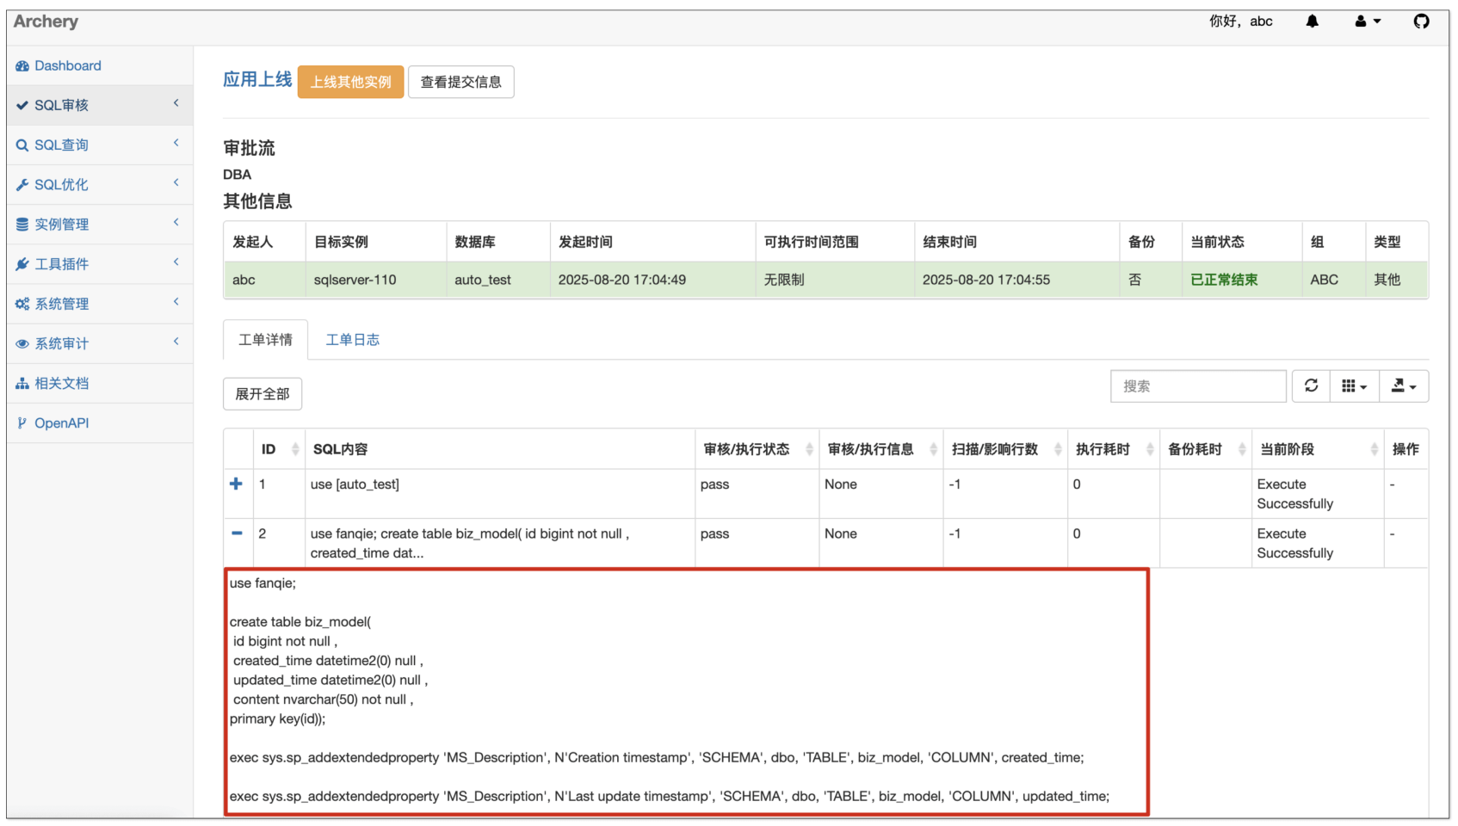Viewport: 1458px width, 826px height.
Task: Collapse row 2 with the minus icon
Action: (x=237, y=533)
